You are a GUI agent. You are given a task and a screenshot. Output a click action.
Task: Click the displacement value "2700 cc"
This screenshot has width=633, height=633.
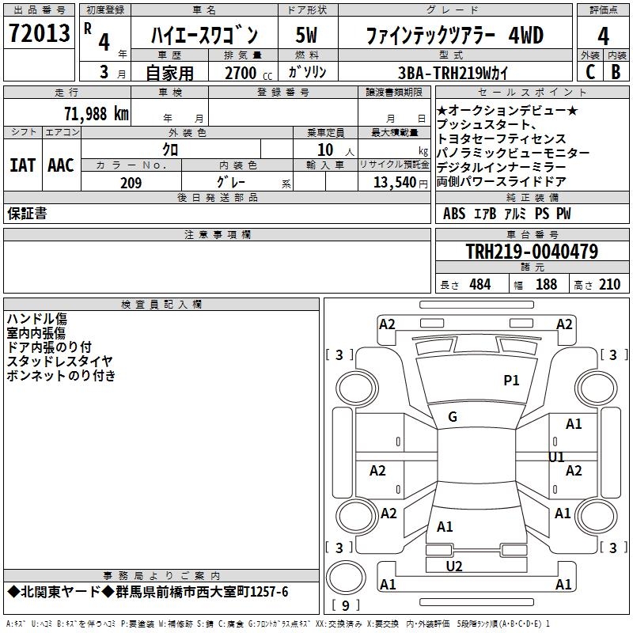point(248,73)
